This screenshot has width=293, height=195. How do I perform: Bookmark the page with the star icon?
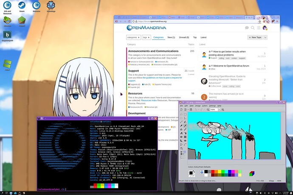point(260,22)
